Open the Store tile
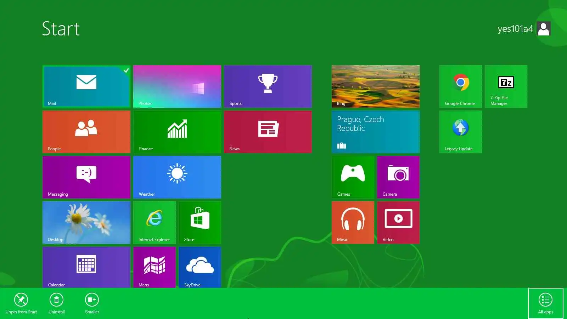 point(200,223)
